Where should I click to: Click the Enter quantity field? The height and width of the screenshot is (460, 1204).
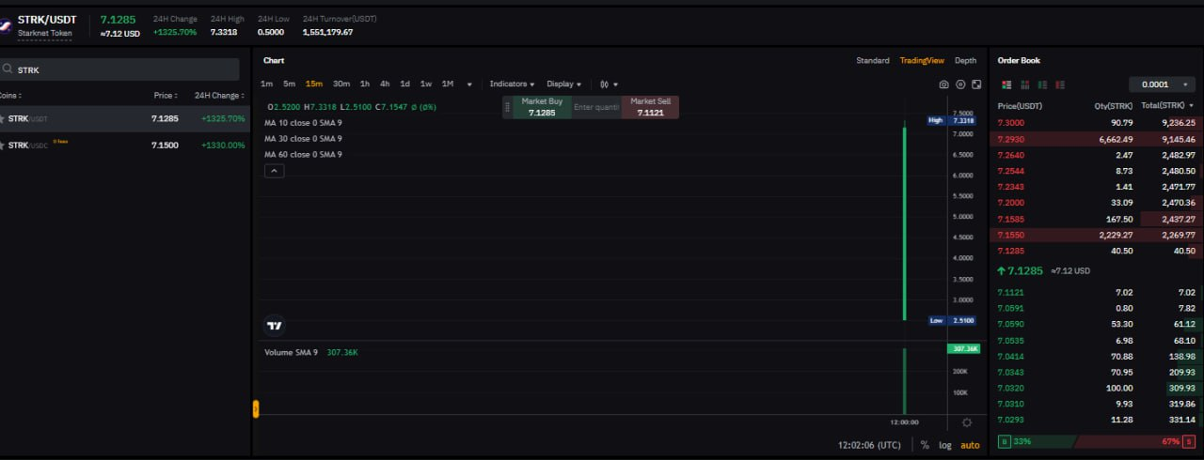pyautogui.click(x=596, y=107)
